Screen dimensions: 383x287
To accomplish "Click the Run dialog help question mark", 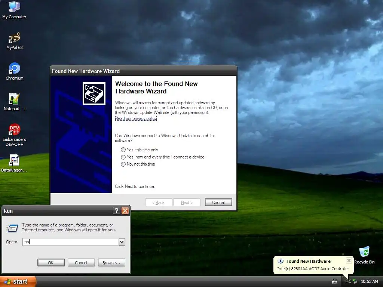I will (x=117, y=211).
